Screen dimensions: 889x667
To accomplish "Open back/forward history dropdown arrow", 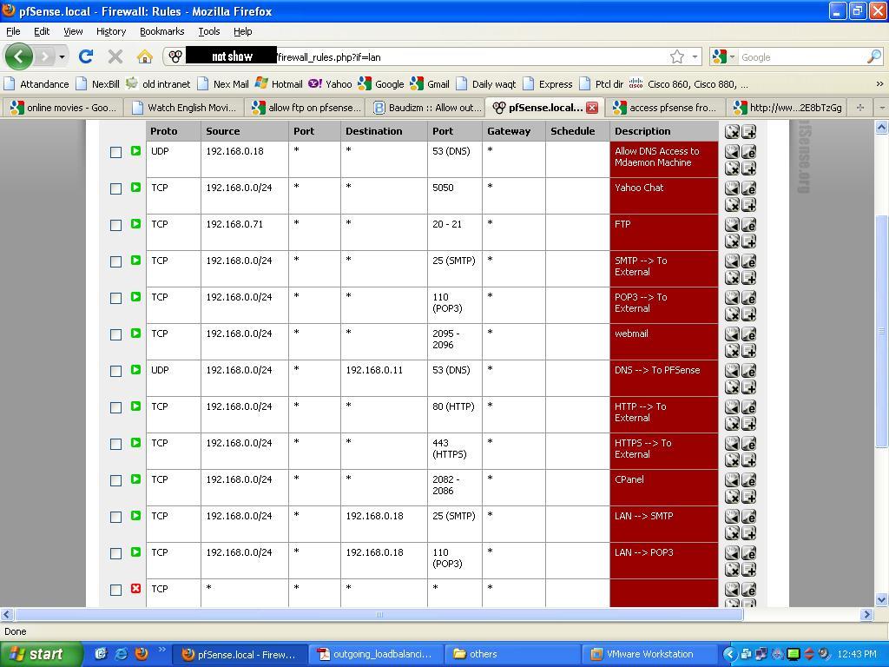I will click(62, 56).
